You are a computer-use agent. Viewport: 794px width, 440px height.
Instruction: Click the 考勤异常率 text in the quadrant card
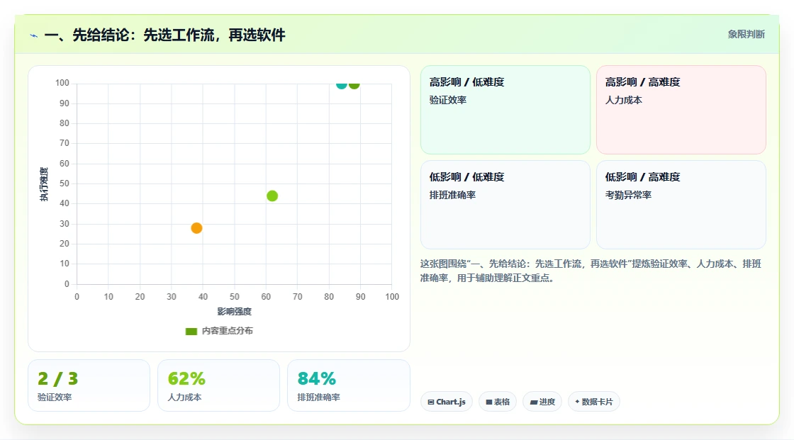628,195
